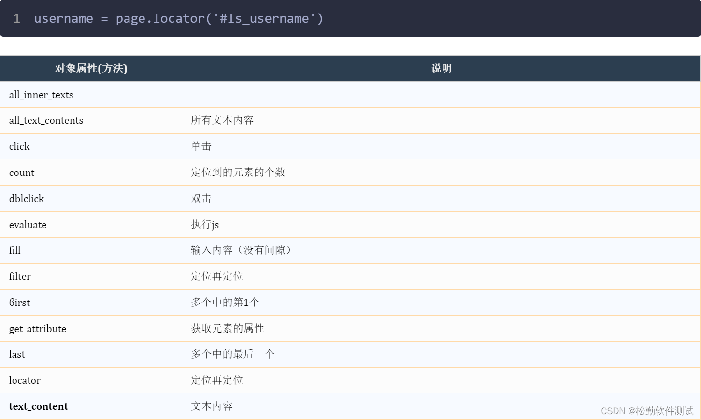This screenshot has width=701, height=420.
Task: Select the all_inner_texts cell
Action: pos(91,95)
